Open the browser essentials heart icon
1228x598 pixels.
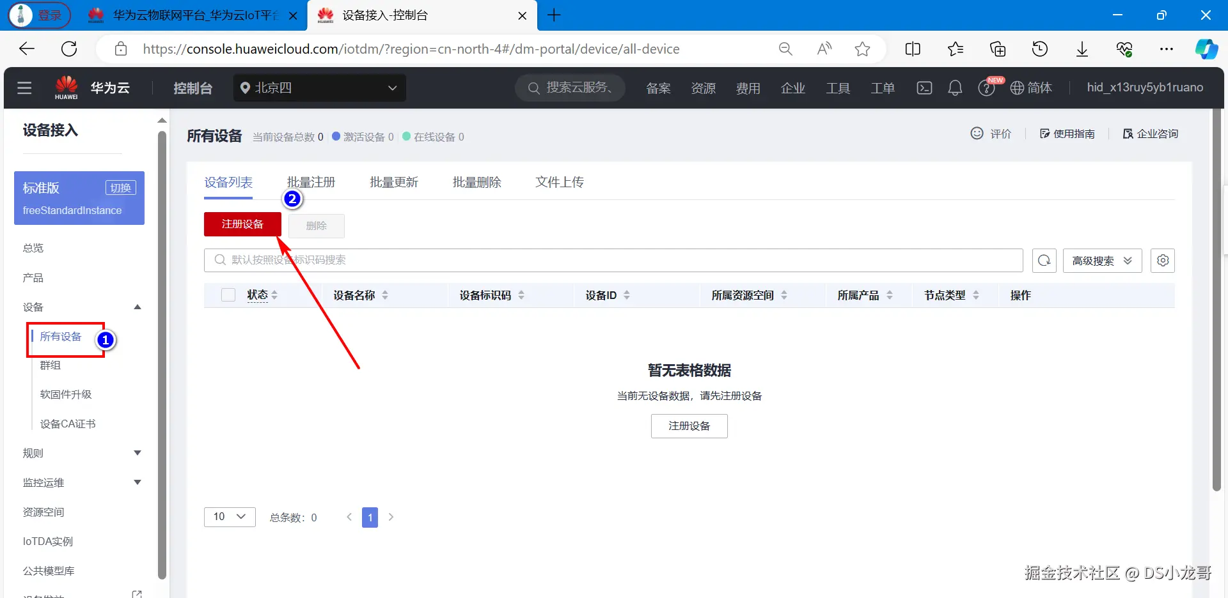[x=1124, y=49]
